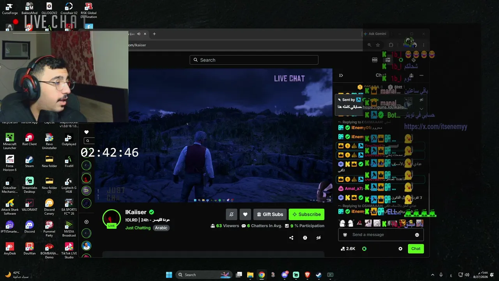
Task: Open Brave browser from the taskbar
Action: (x=307, y=275)
